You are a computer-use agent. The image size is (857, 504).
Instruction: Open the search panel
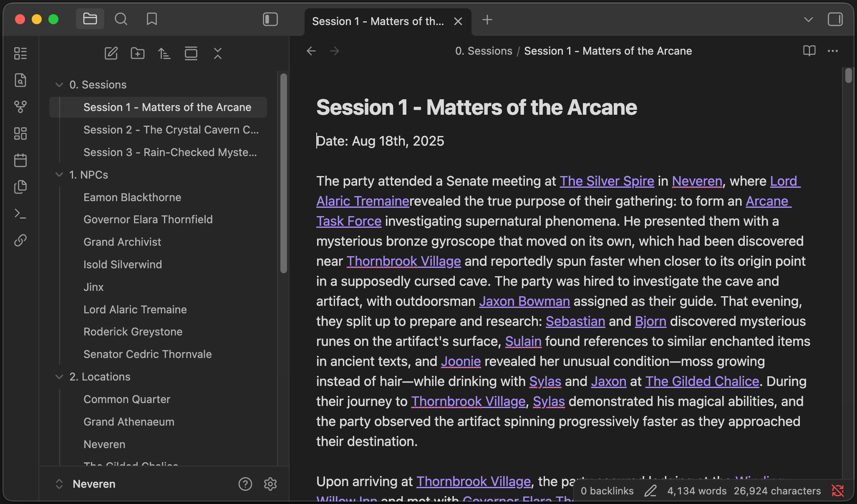[121, 19]
